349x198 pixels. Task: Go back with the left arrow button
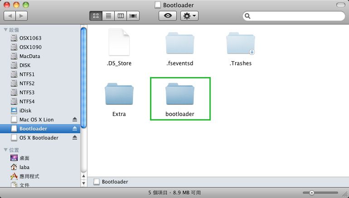point(10,16)
